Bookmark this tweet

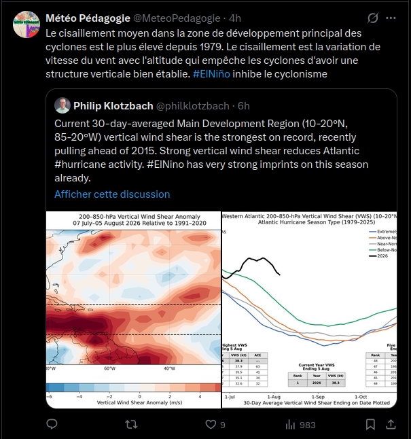(370, 425)
